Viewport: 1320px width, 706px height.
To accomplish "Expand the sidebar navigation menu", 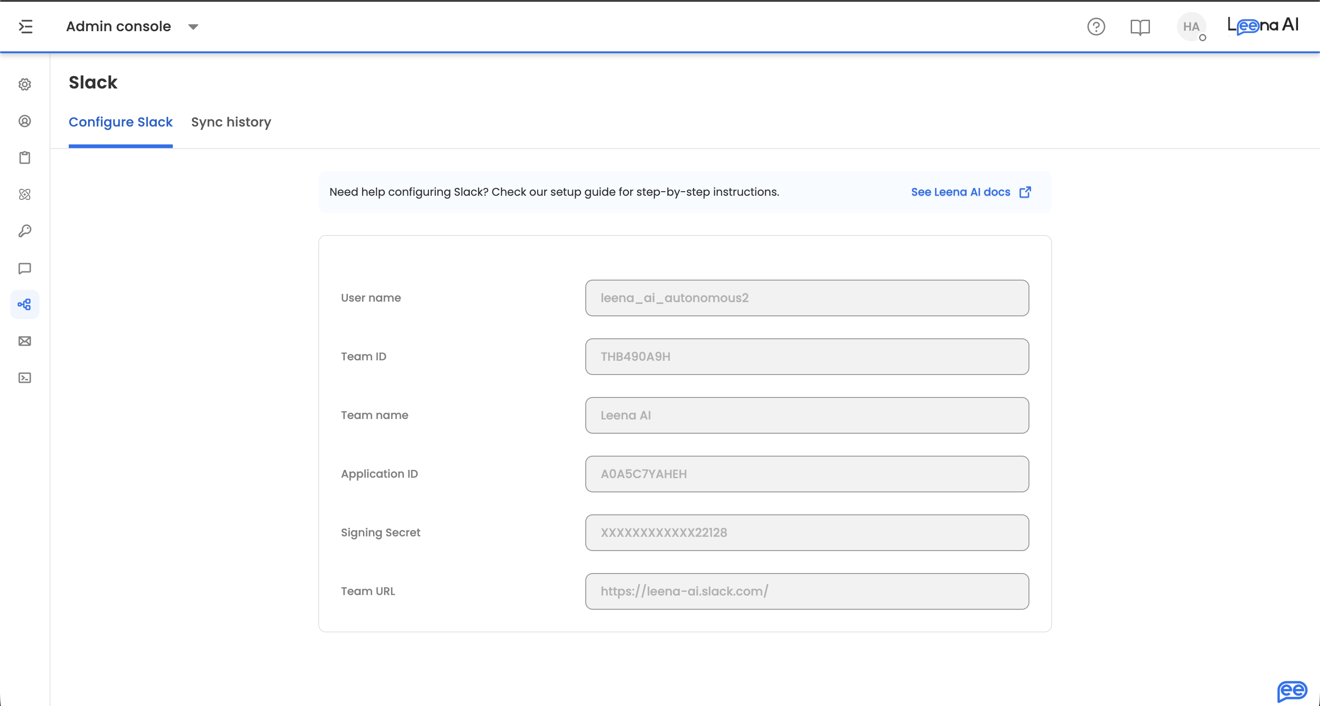I will pyautogui.click(x=26, y=26).
